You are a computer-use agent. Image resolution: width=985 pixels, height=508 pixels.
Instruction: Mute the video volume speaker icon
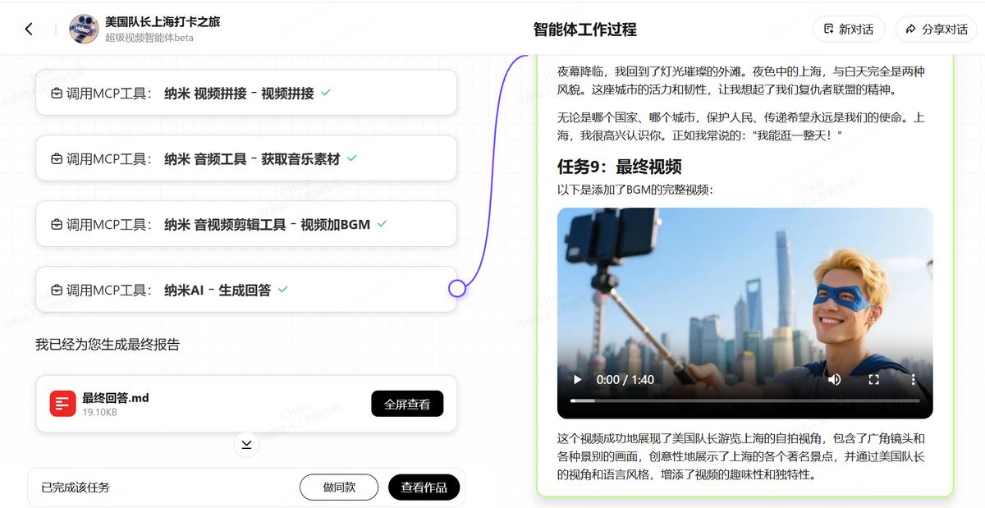pos(835,379)
